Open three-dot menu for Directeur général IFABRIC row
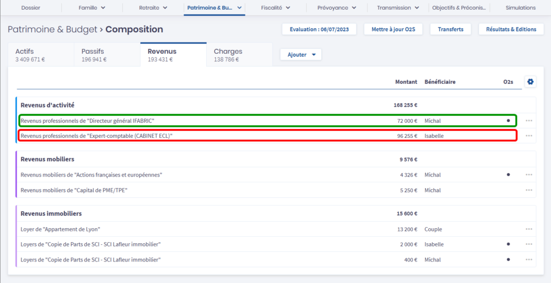Image resolution: width=551 pixels, height=283 pixels. tap(529, 121)
